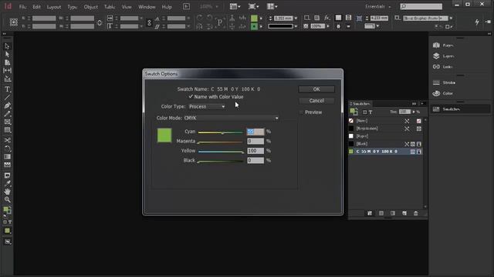Screen dimensions: 494x277
Task: Select the Selection tool arrow
Action: point(7,46)
